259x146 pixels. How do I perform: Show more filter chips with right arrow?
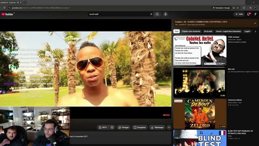click(x=255, y=31)
